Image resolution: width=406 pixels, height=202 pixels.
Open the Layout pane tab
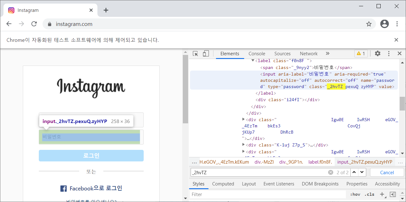[249, 184]
